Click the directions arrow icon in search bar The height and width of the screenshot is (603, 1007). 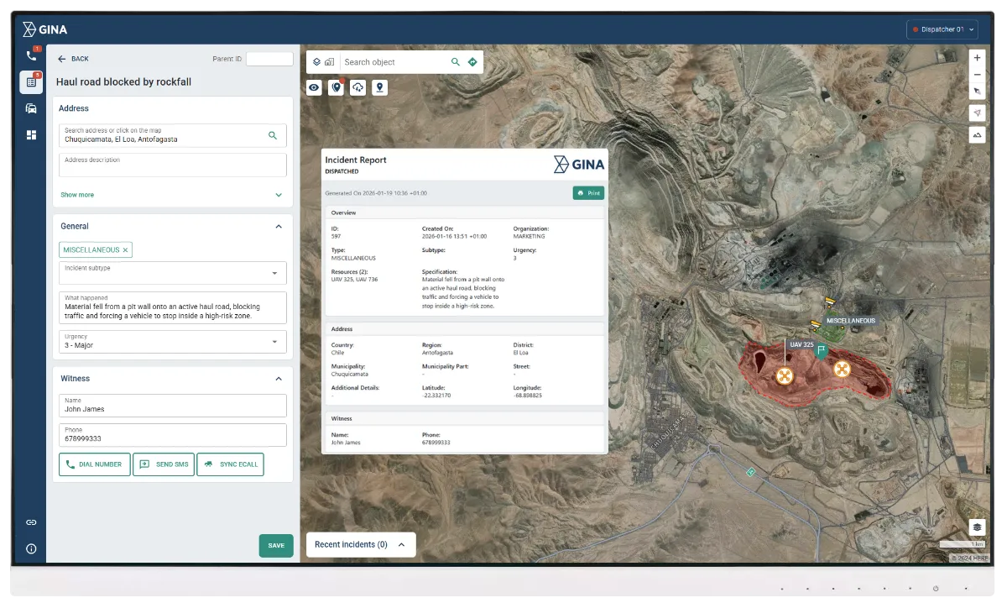click(x=472, y=62)
